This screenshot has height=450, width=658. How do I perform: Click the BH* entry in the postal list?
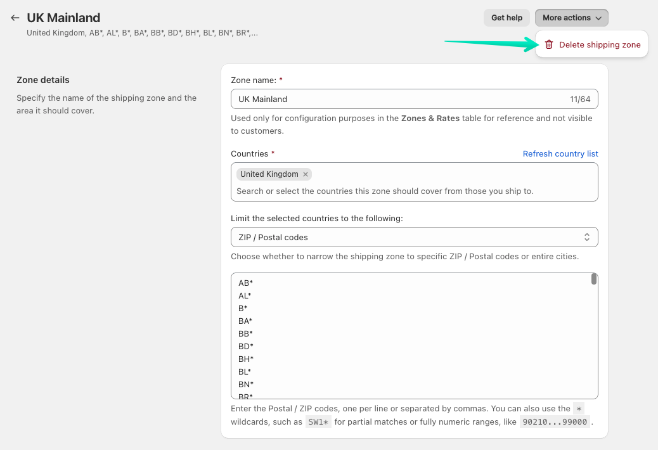[x=246, y=359]
